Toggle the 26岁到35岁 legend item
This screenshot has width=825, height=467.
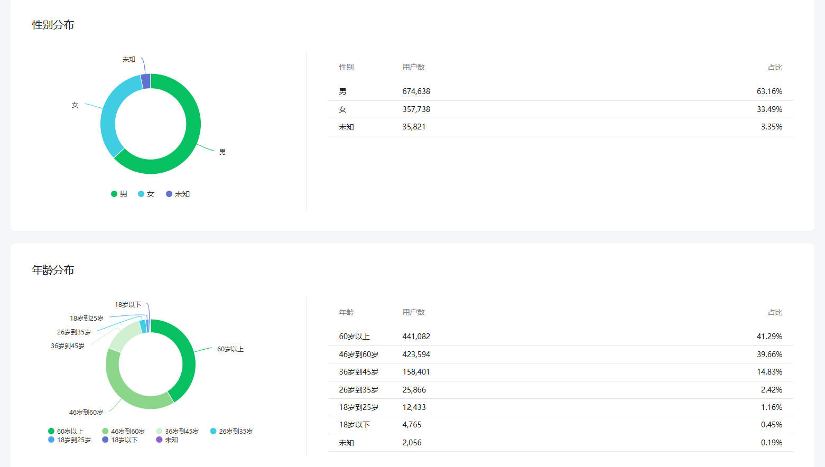coord(231,431)
